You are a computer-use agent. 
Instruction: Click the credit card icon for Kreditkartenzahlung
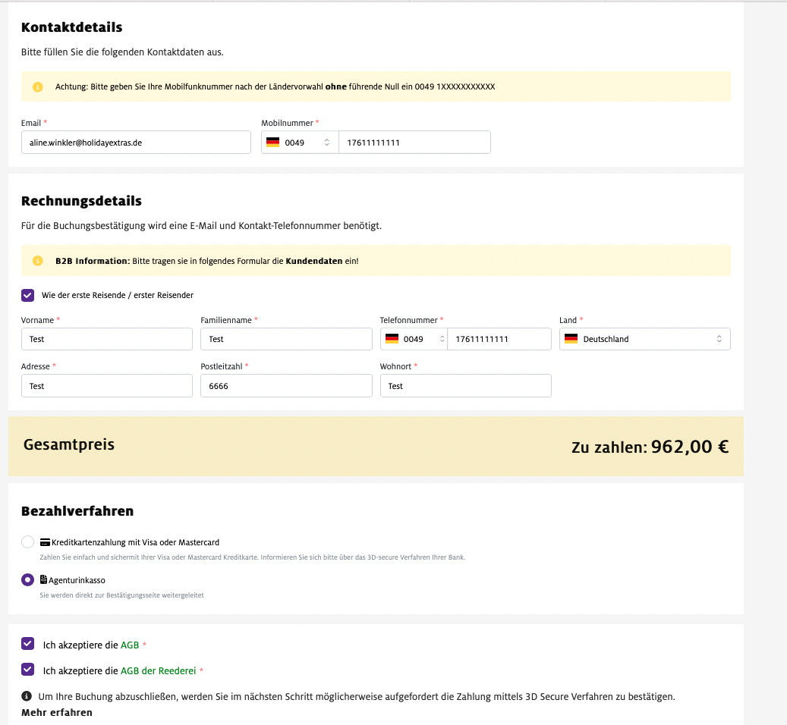[x=45, y=542]
